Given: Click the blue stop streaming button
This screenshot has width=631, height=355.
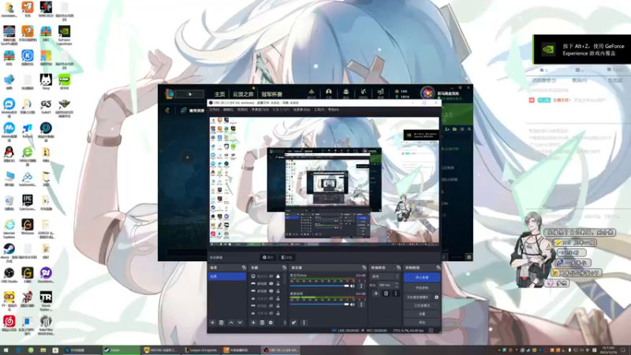Looking at the screenshot, I should click(x=422, y=278).
